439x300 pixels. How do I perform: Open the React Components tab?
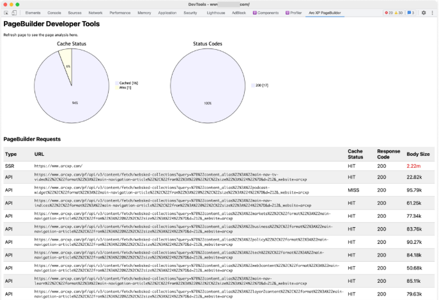[x=266, y=13]
